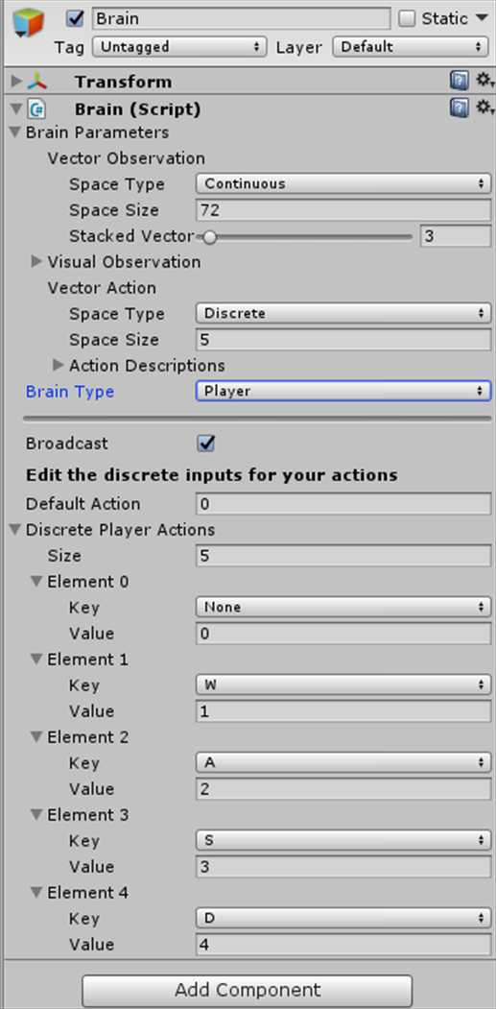496x1009 pixels.
Task: Toggle the Brain object active checkbox
Action: click(x=75, y=18)
